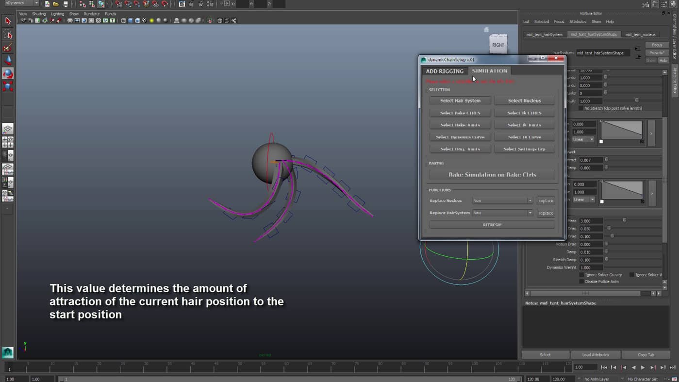Screen dimensions: 679x382
Task: Open the Render View clapboard icon
Action: [x=182, y=4]
